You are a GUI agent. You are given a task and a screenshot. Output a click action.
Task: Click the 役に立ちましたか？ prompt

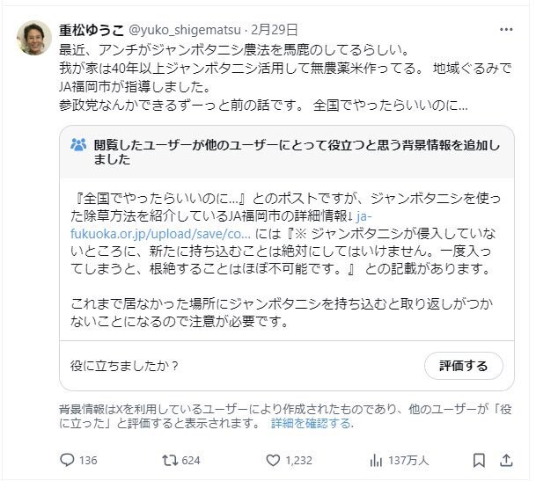click(124, 365)
